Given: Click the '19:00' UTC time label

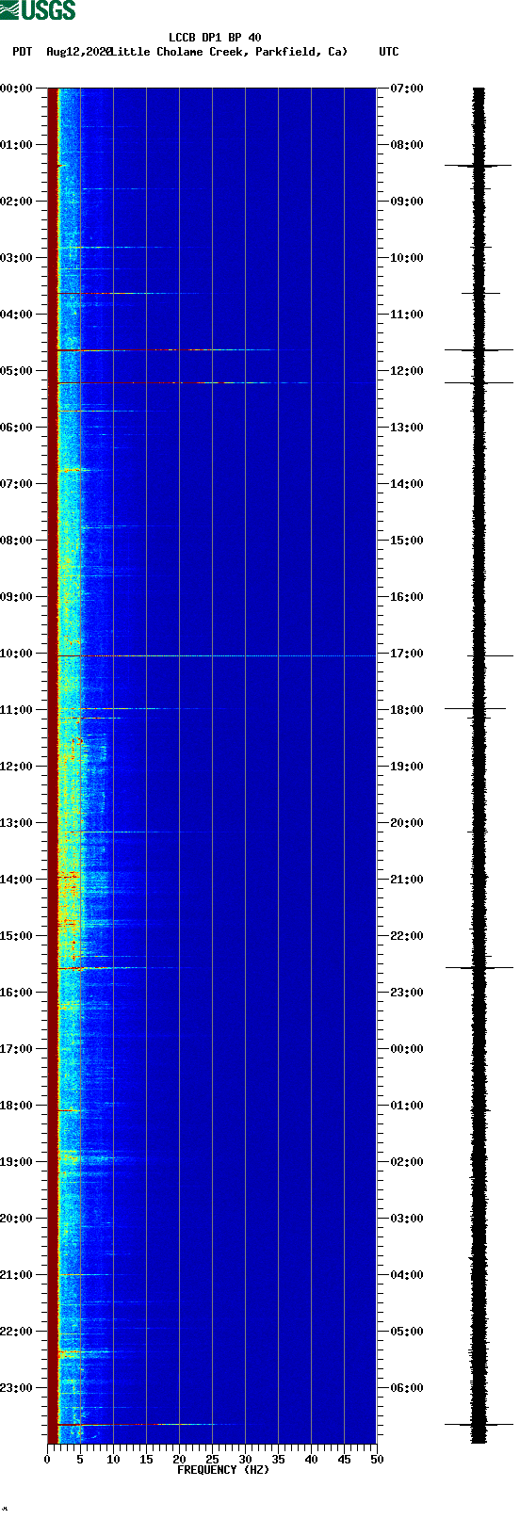Looking at the screenshot, I should pos(407,767).
